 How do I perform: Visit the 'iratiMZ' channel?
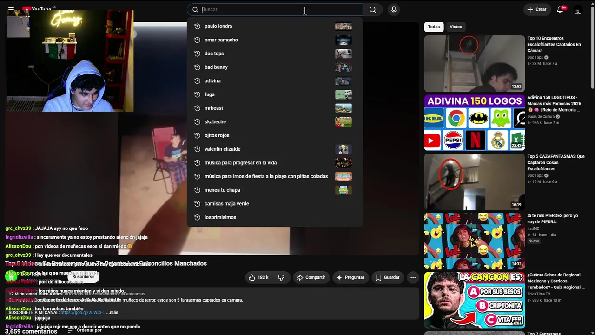534,228
